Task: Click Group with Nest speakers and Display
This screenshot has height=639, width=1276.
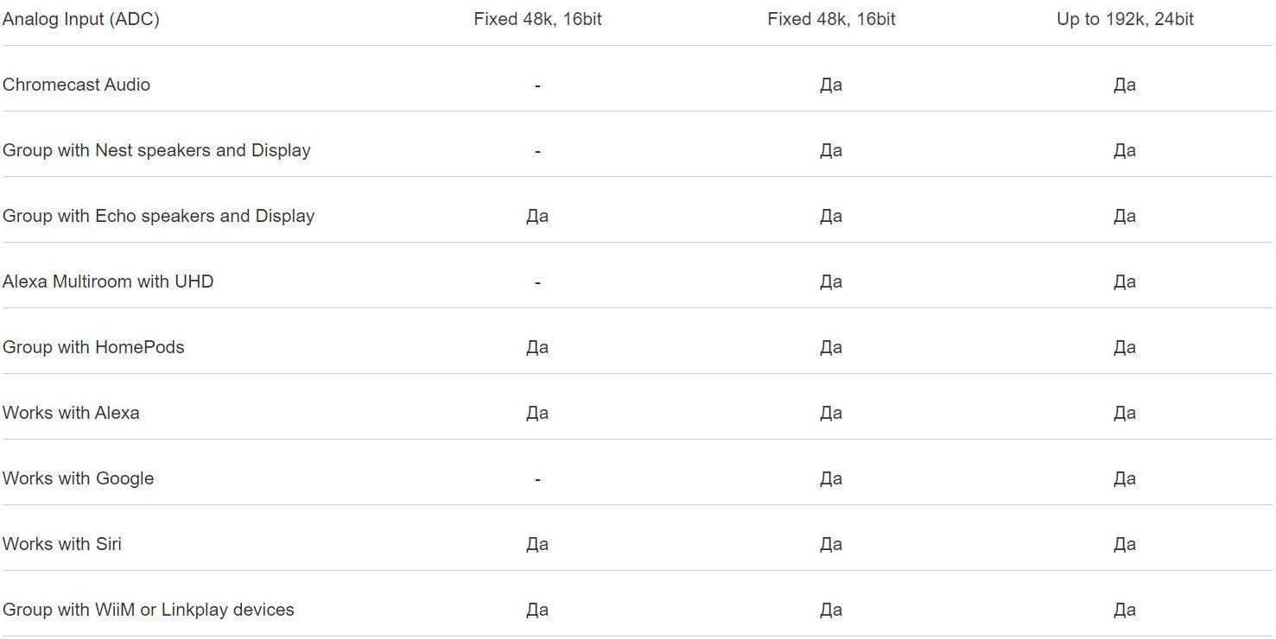Action: tap(156, 150)
